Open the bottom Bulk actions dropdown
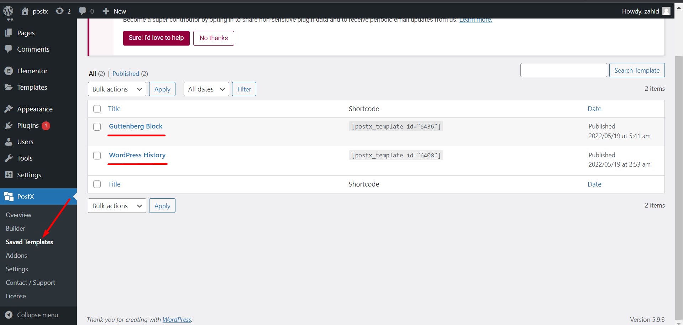The image size is (683, 325). 117,206
